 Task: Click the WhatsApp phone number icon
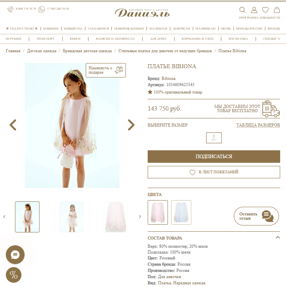click(x=42, y=9)
